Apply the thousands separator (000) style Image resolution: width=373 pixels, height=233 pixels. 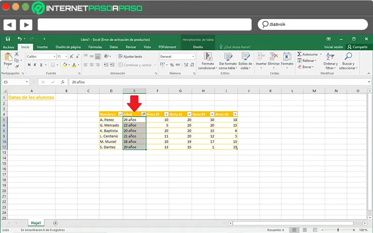[178, 65]
